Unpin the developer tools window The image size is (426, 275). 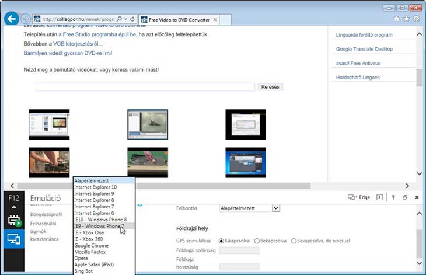pyautogui.click(x=405, y=197)
